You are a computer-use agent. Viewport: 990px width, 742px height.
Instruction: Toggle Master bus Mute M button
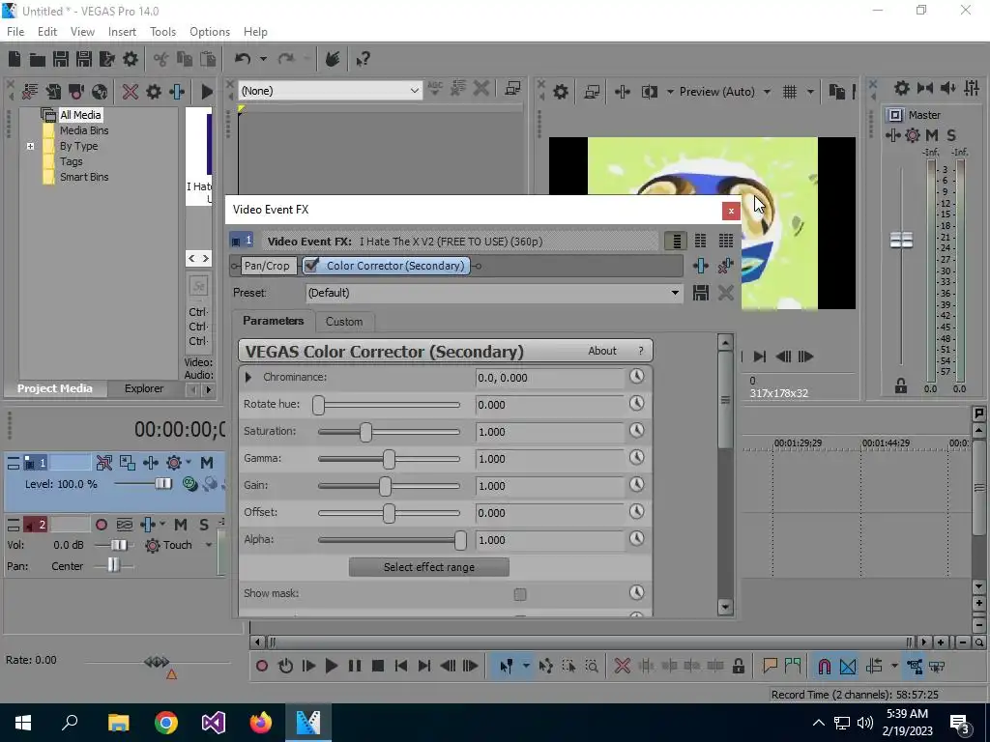tap(931, 135)
